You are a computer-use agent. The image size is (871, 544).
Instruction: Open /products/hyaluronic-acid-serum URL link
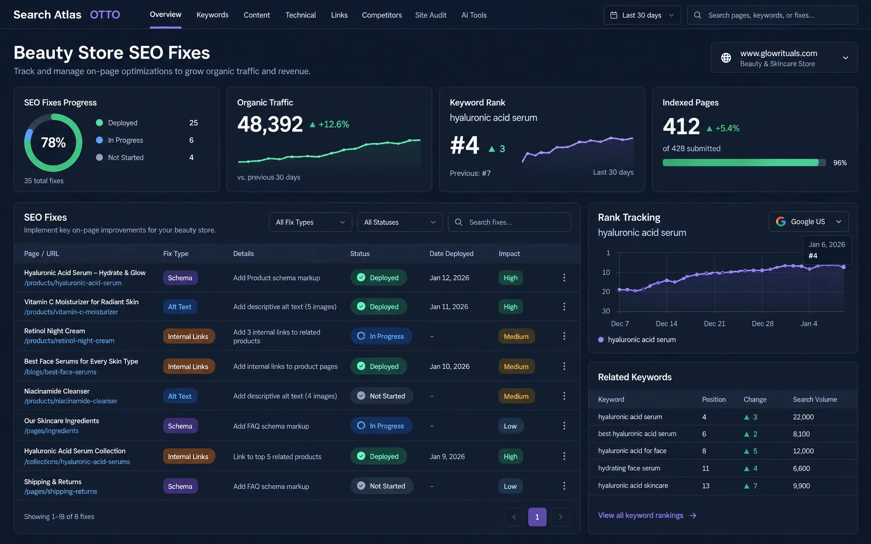click(x=73, y=283)
